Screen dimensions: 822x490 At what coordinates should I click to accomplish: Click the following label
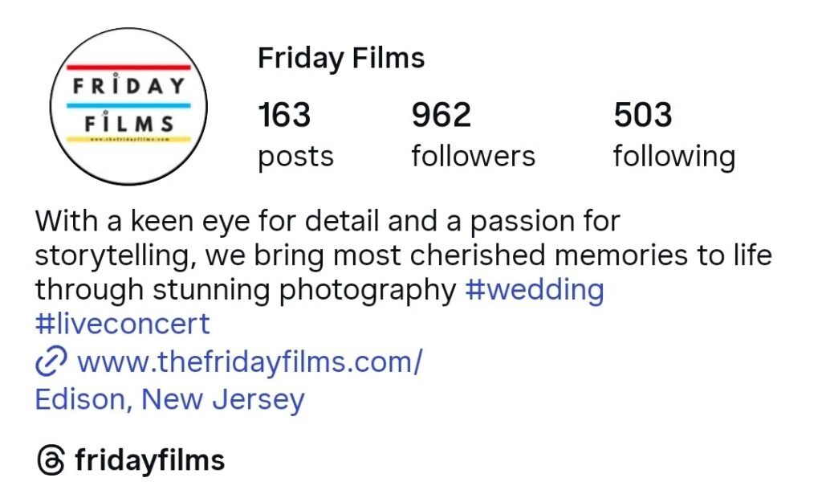pyautogui.click(x=674, y=157)
